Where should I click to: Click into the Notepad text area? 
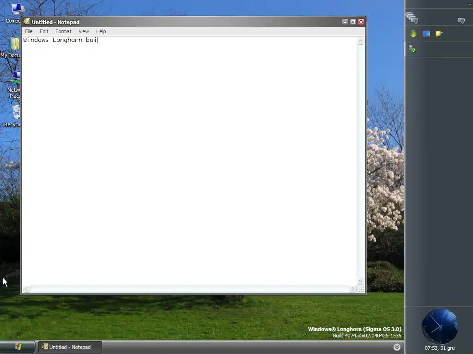(x=189, y=160)
